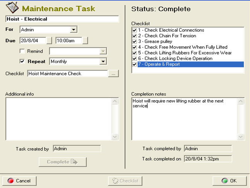Click the bottom Checklist button

point(125,181)
